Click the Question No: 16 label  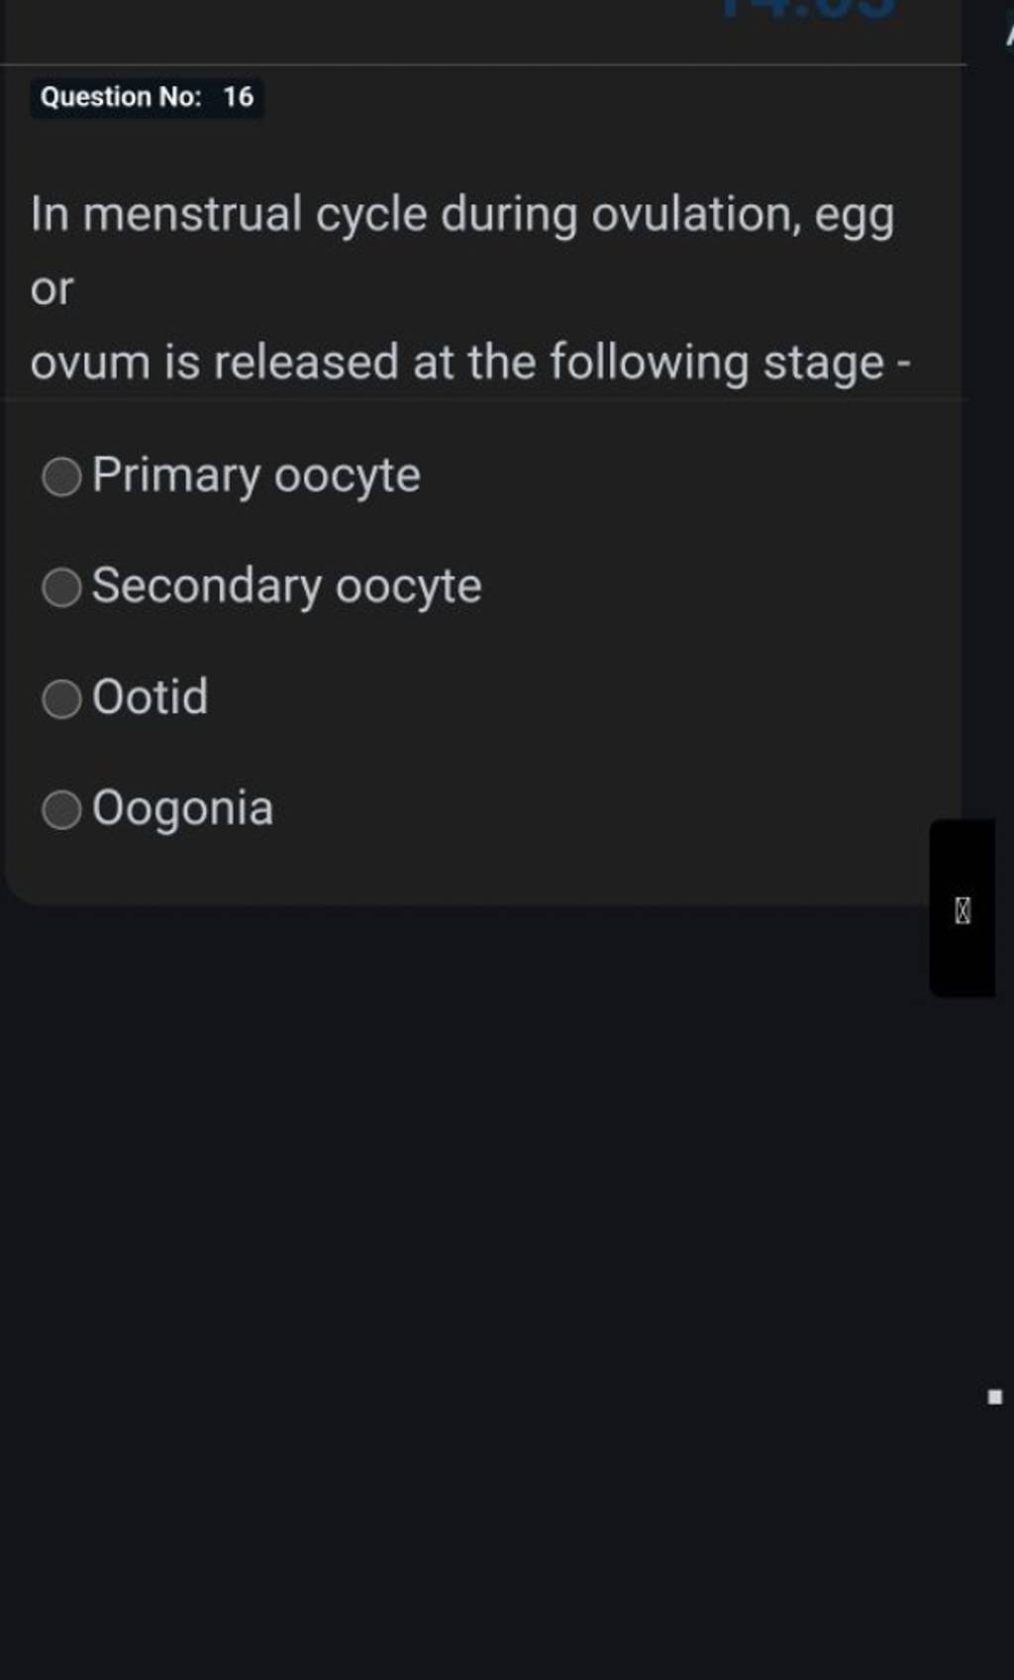[146, 97]
